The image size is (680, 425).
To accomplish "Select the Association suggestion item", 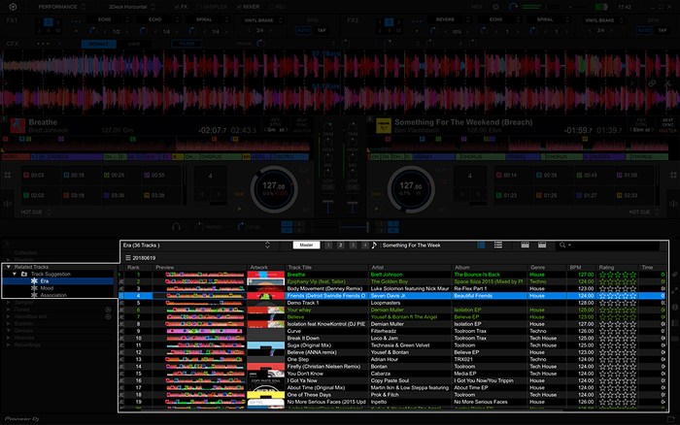I will pos(53,295).
